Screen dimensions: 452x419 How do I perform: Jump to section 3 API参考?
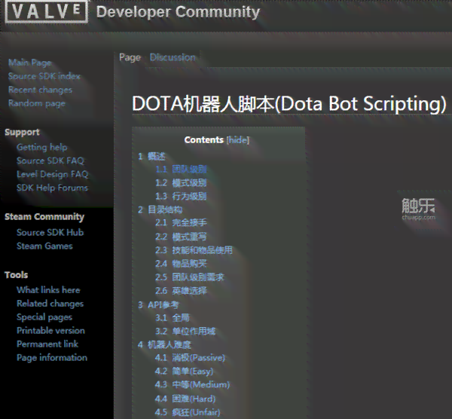(158, 304)
